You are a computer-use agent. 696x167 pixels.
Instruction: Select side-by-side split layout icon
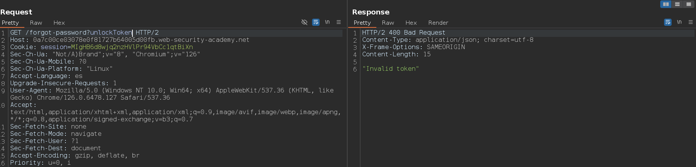tap(666, 4)
